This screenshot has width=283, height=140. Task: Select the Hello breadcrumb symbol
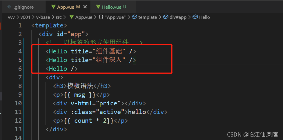[204, 17]
